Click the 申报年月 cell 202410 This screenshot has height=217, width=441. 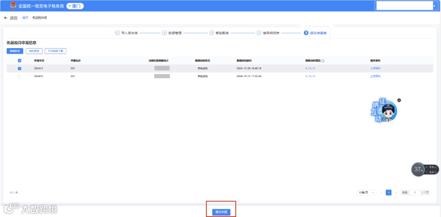pos(39,76)
